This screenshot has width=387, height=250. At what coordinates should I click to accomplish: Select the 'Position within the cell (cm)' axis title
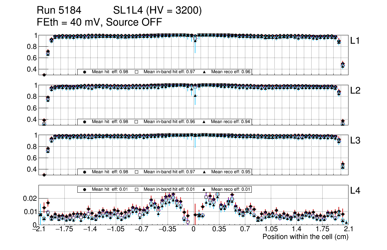pos(305,237)
